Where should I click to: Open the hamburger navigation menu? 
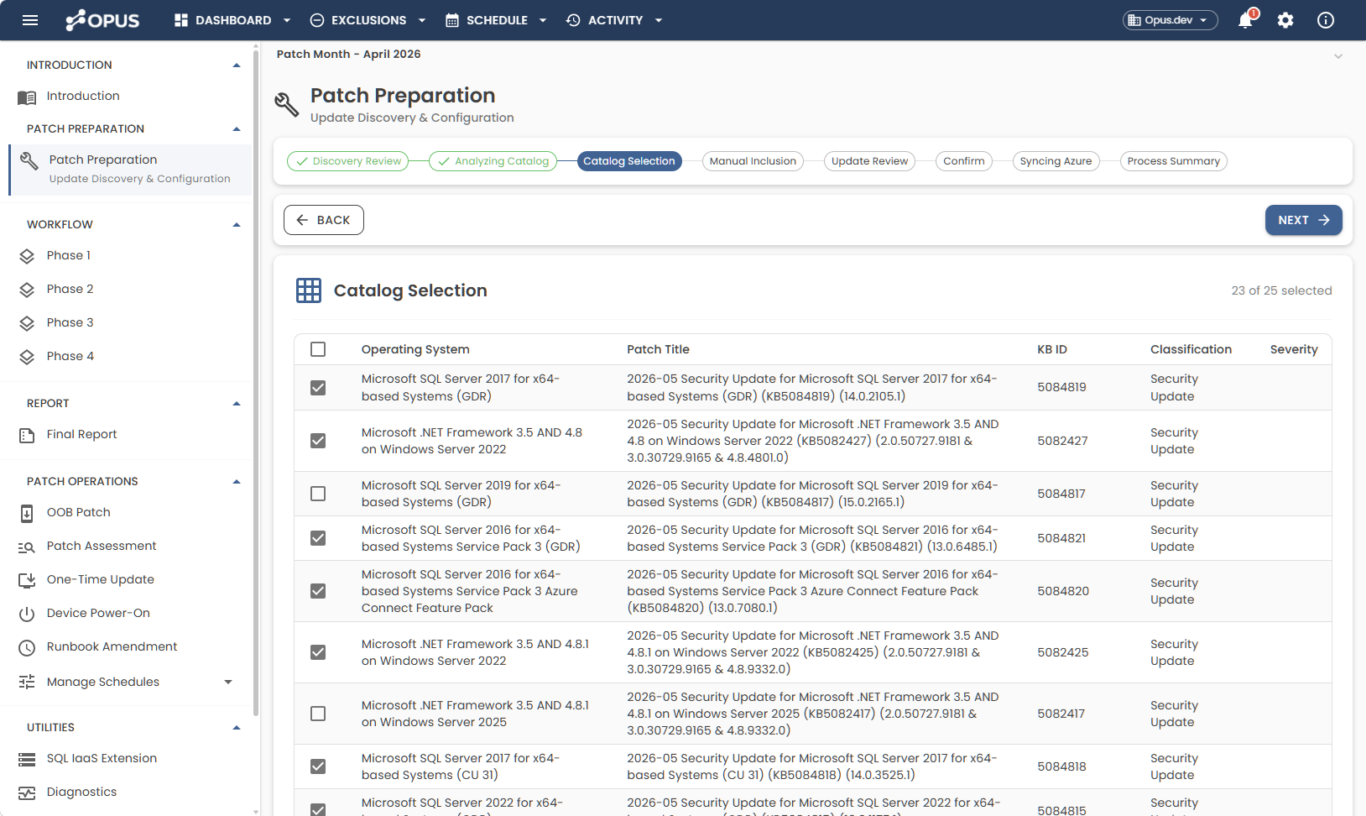pos(30,20)
